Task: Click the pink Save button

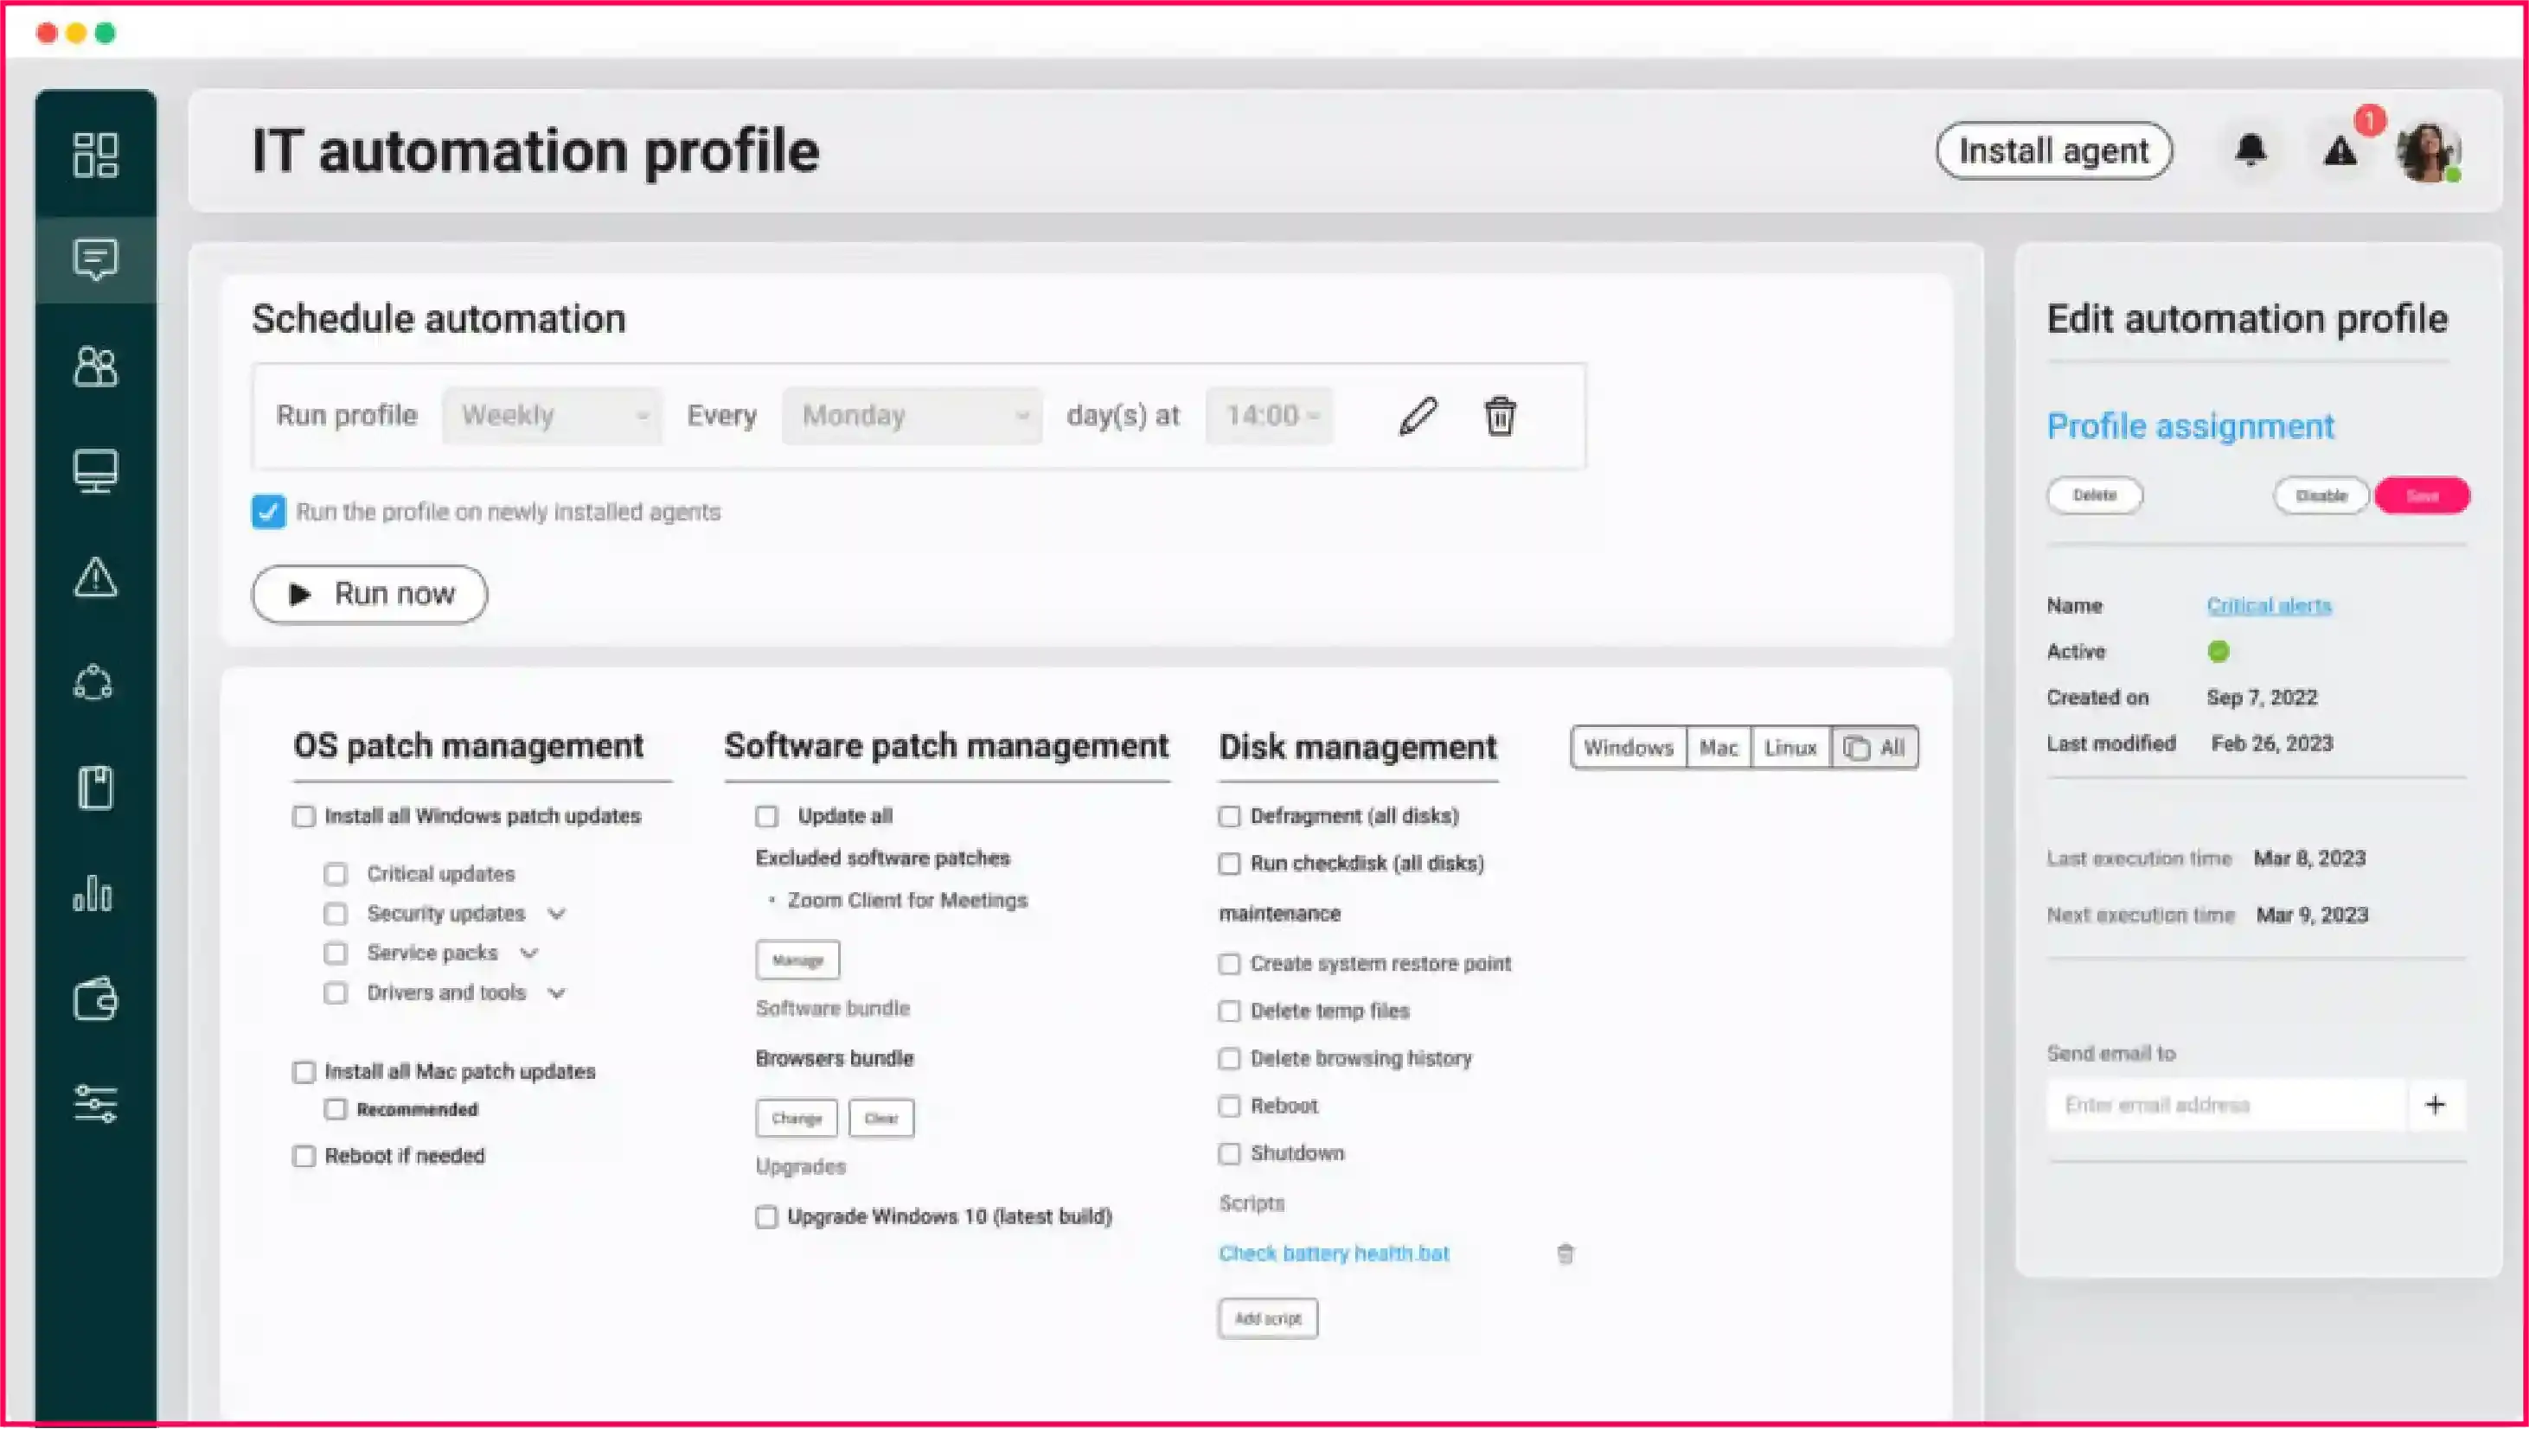Action: [2422, 495]
